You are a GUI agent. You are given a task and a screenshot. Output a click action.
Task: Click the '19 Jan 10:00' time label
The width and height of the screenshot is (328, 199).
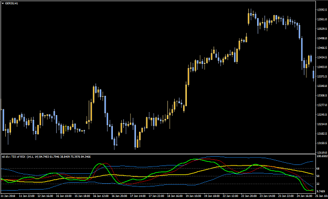(193, 196)
